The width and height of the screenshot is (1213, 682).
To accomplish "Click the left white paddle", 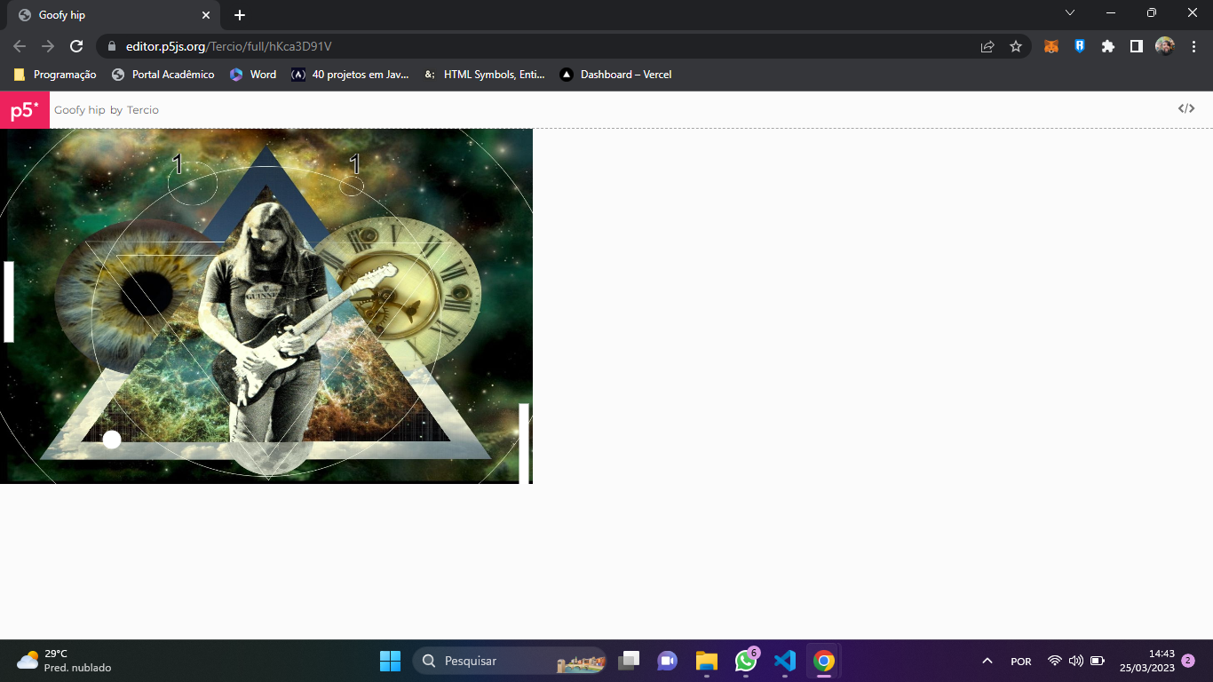I will (9, 302).
